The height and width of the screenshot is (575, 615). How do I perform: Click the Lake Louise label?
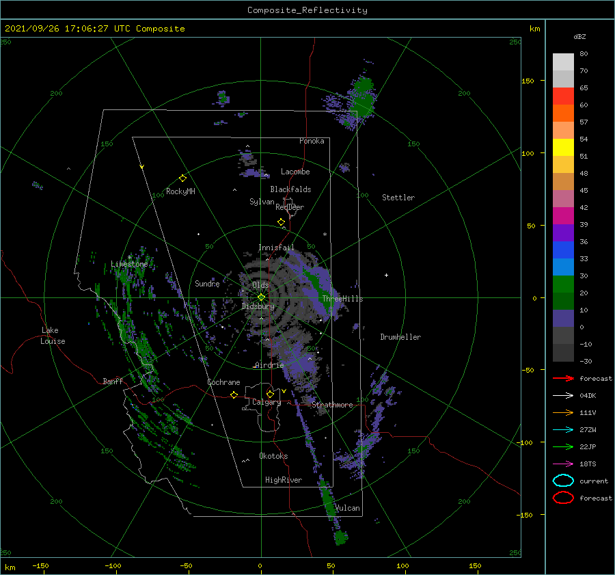[53, 336]
